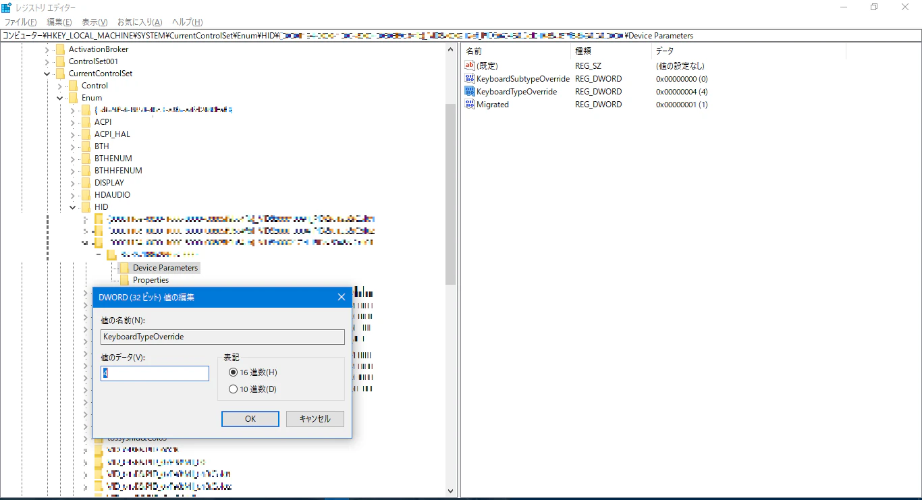Open the お気に入り(A) menu
Image resolution: width=922 pixels, height=500 pixels.
140,22
